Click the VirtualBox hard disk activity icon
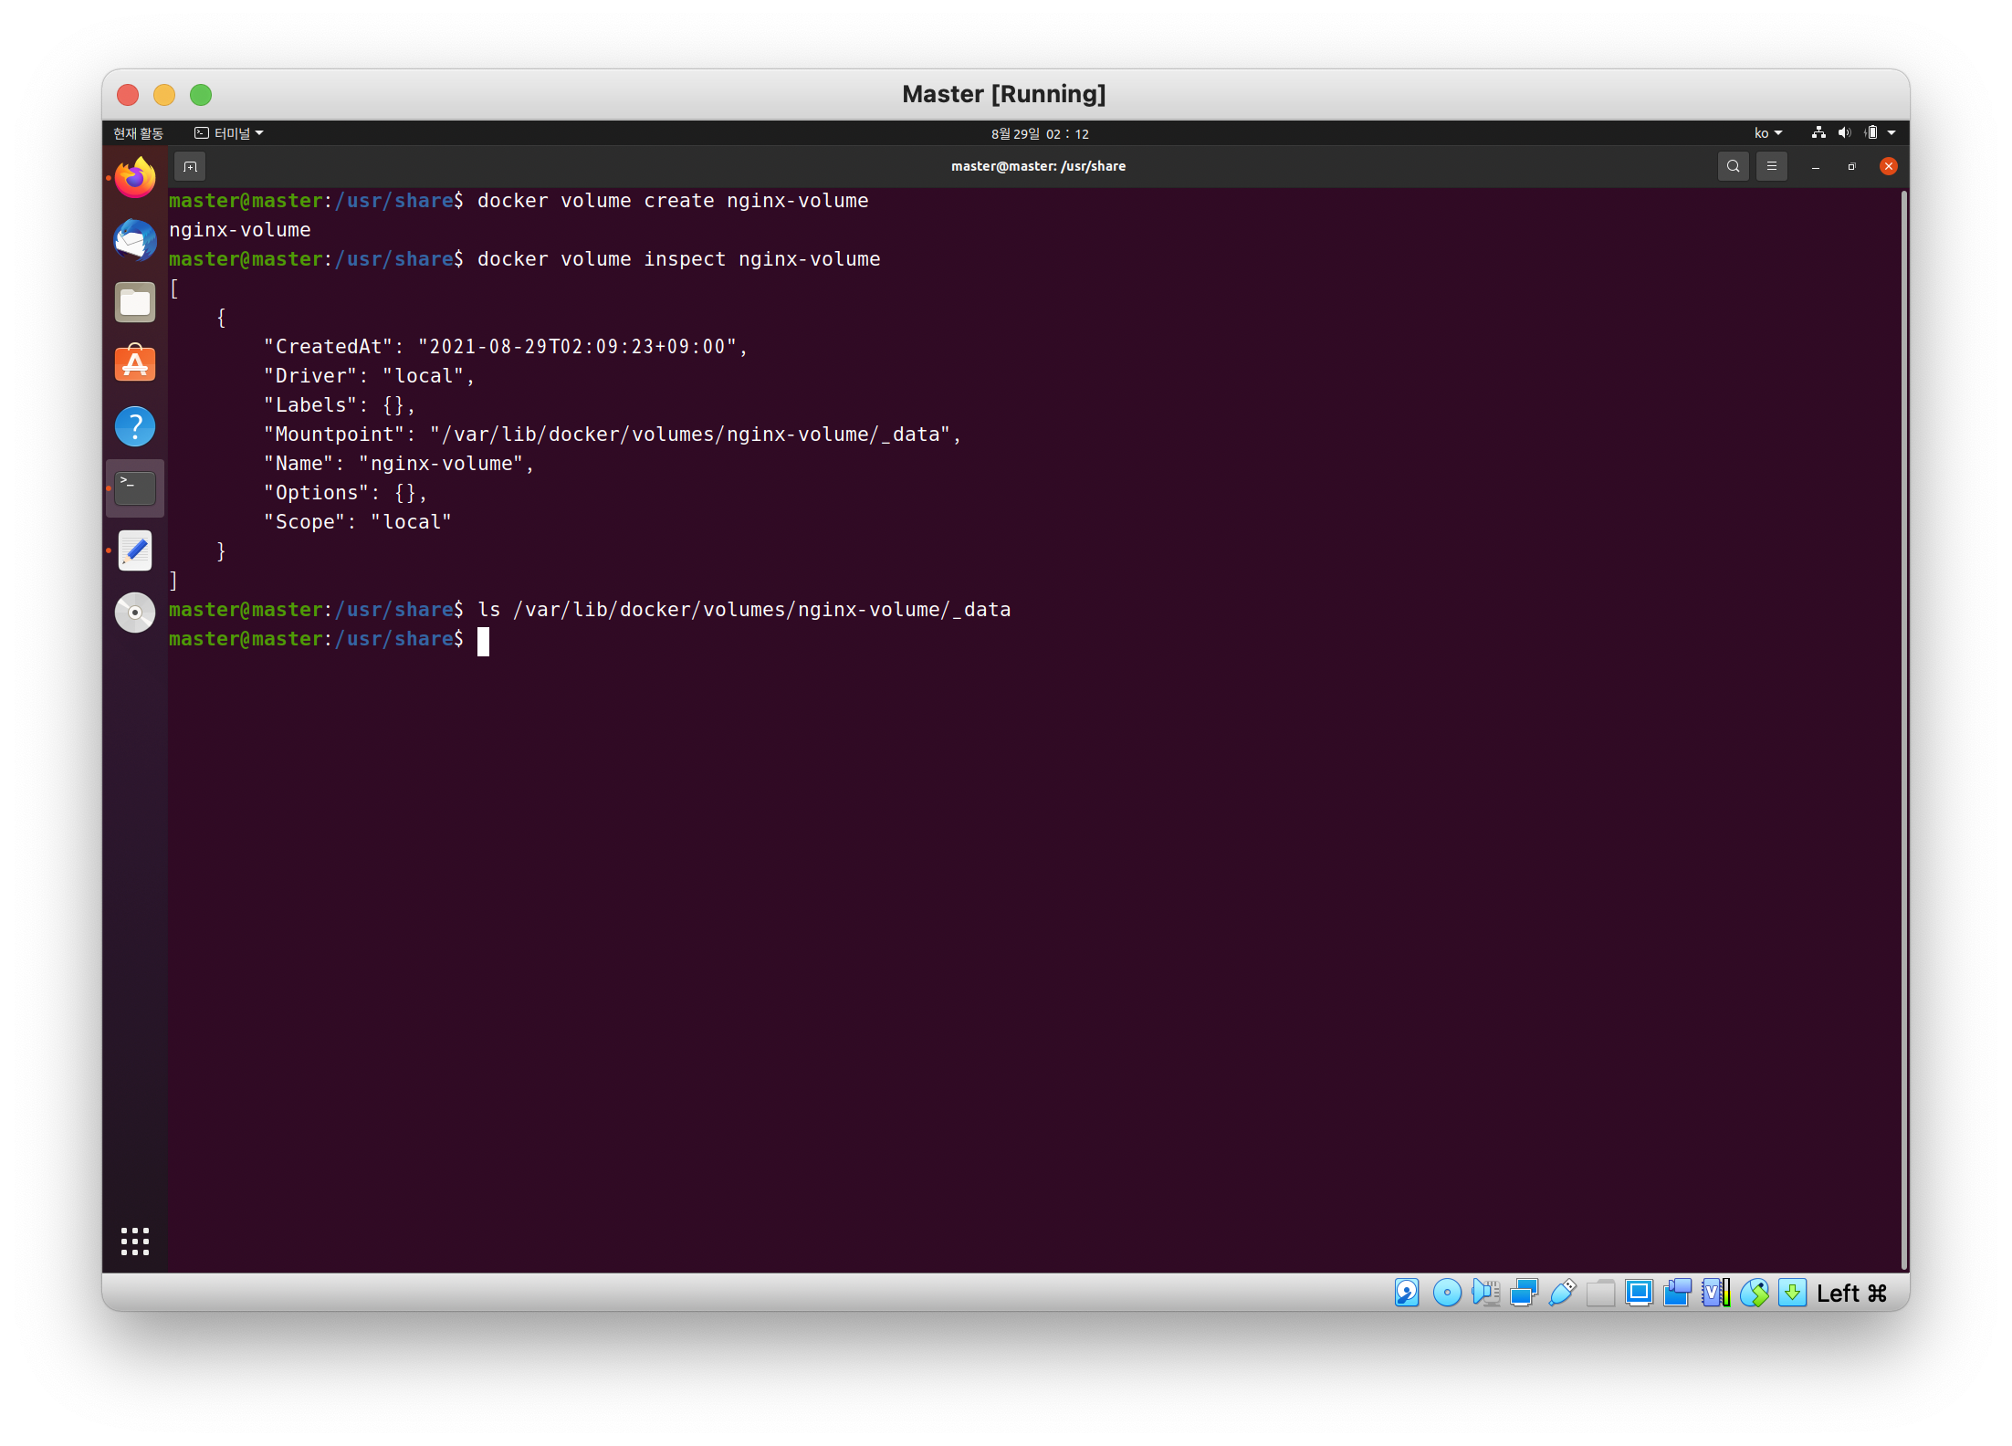Screen dimensions: 2012x1446 pos(1407,1293)
